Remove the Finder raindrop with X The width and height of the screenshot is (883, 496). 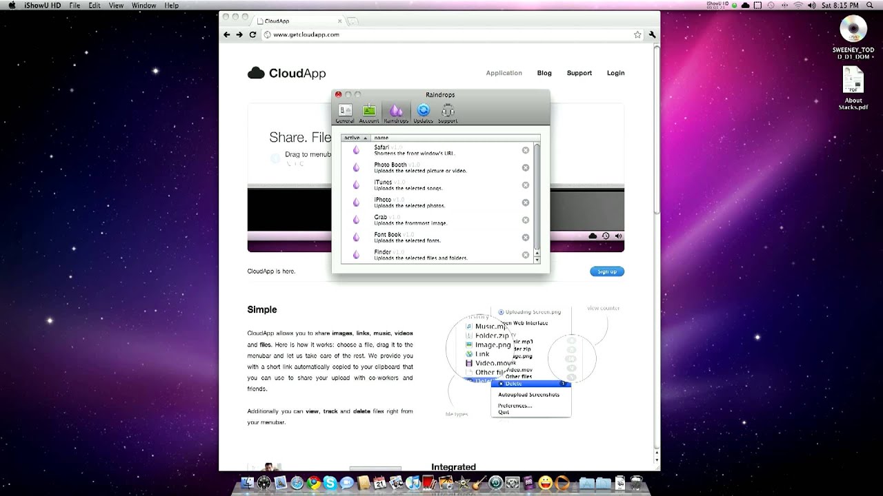[526, 255]
